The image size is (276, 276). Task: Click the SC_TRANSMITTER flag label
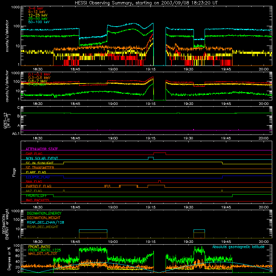coord(40,168)
